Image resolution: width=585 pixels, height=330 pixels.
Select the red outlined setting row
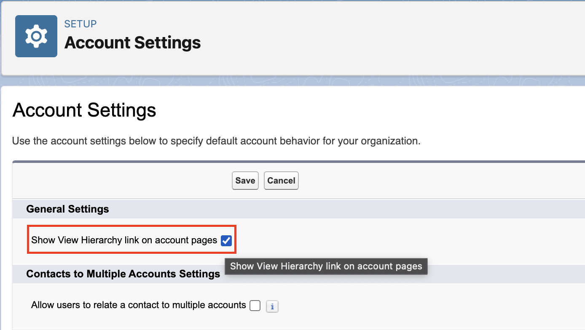click(x=131, y=240)
